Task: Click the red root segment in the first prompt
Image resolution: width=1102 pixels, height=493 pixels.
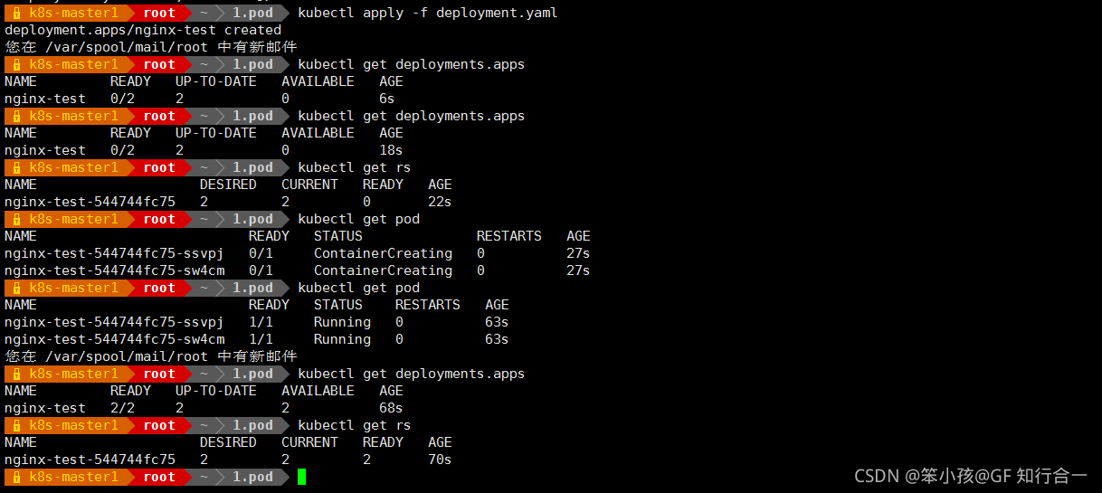Action: tap(159, 13)
